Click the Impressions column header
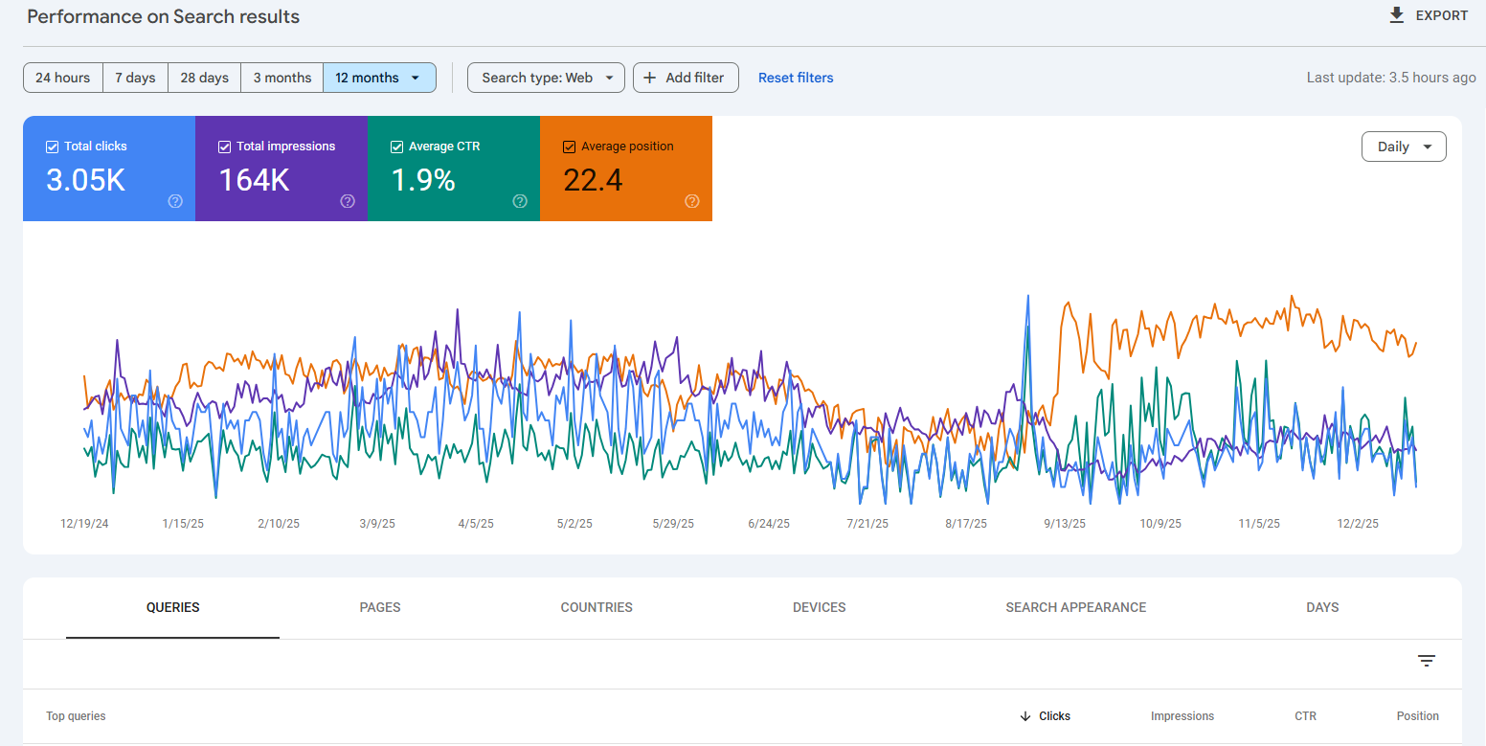This screenshot has width=1486, height=746. [x=1182, y=716]
